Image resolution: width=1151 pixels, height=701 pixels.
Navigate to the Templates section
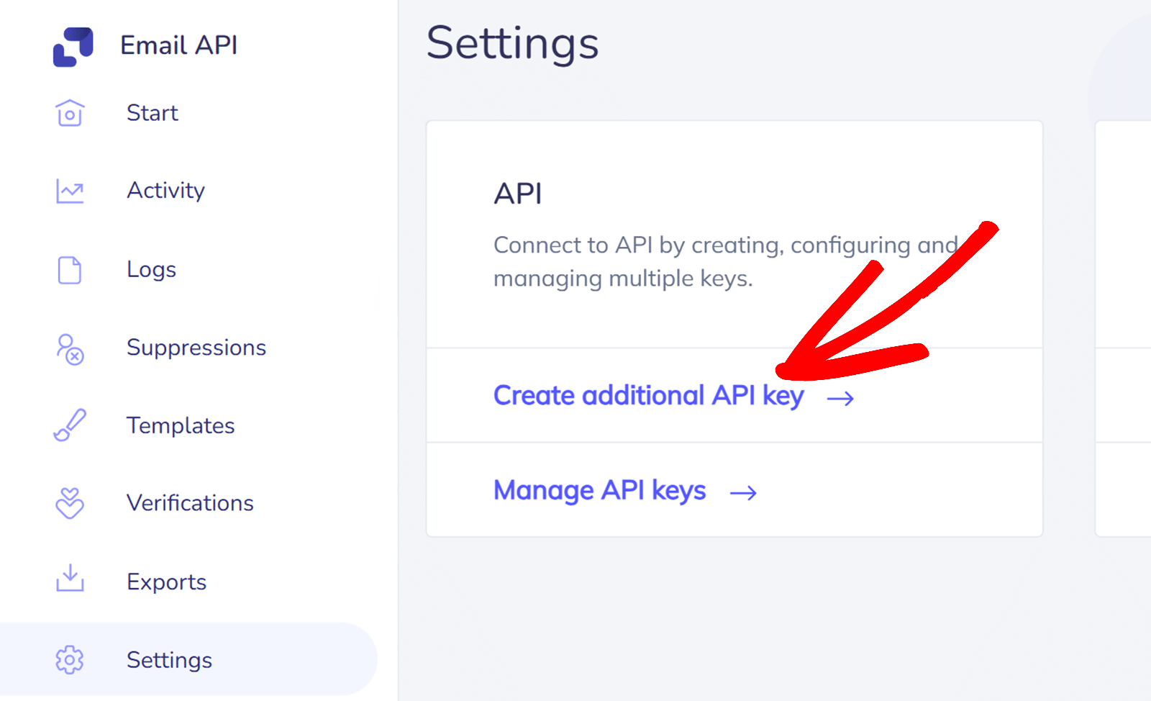181,425
